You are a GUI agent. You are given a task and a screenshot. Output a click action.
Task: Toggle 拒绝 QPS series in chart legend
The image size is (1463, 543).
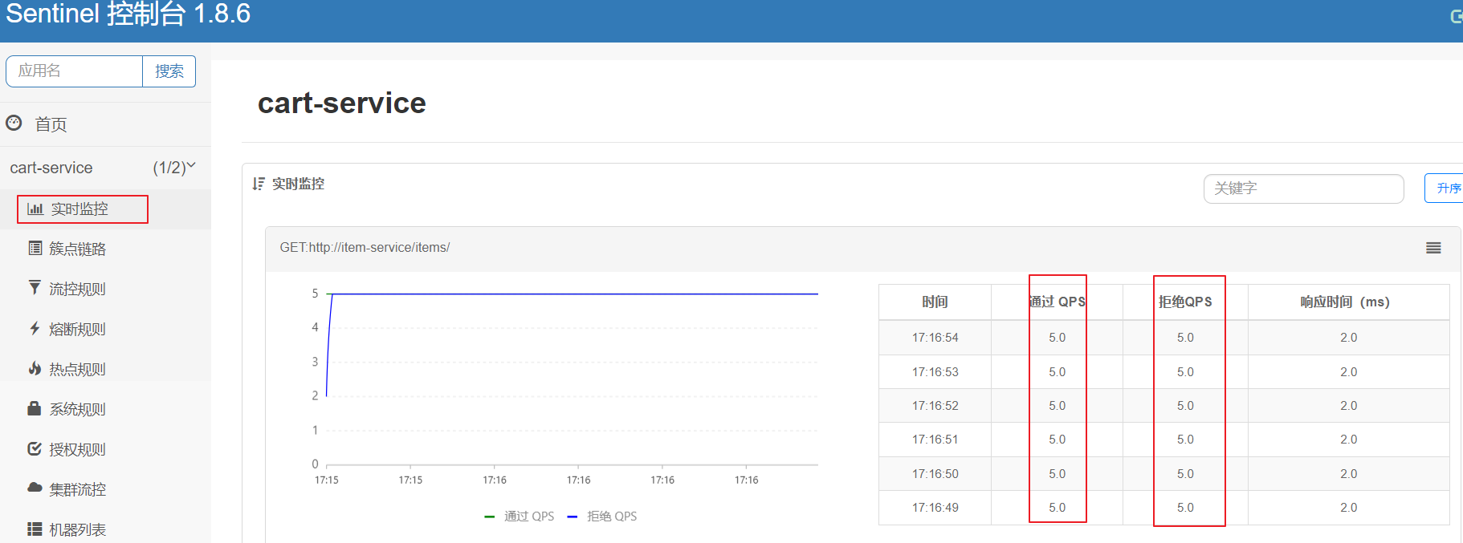(602, 517)
